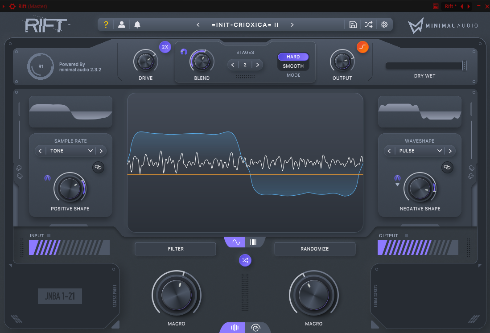Click the Rift * preset name in the title bar
490x333 pixels.
tap(451, 6)
